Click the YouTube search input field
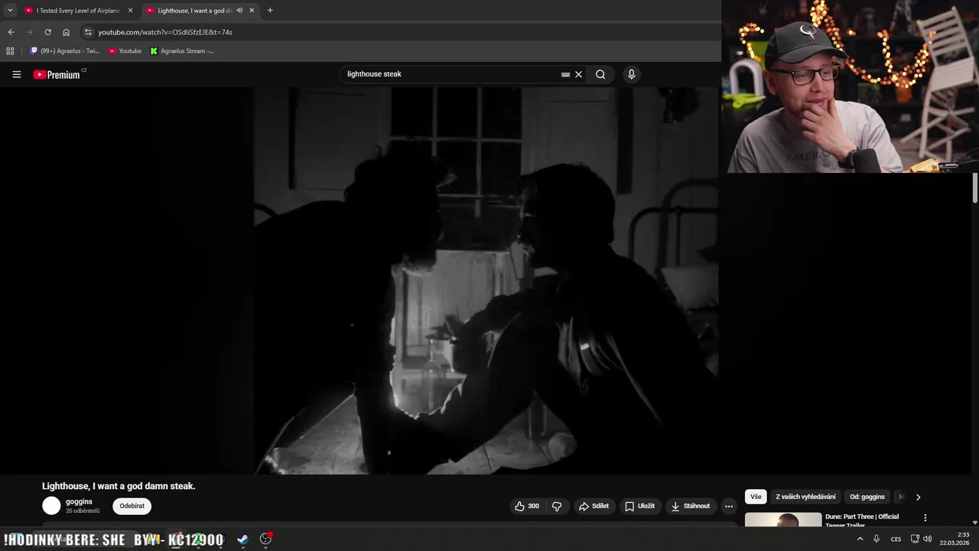Screen dimensions: 979x551 pos(451,74)
